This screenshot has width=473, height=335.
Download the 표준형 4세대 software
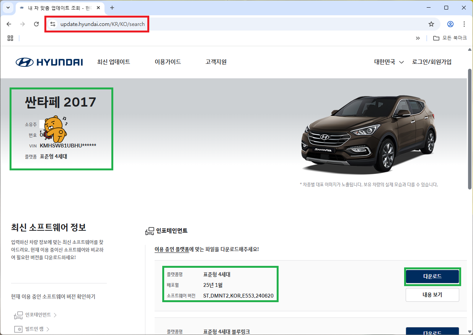point(432,276)
